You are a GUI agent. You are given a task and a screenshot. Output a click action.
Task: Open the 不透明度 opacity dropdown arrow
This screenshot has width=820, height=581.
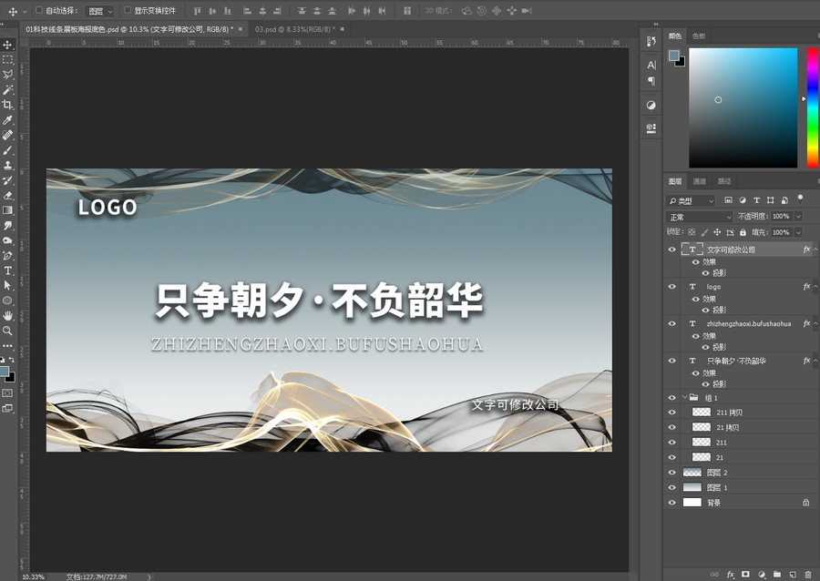tap(798, 217)
